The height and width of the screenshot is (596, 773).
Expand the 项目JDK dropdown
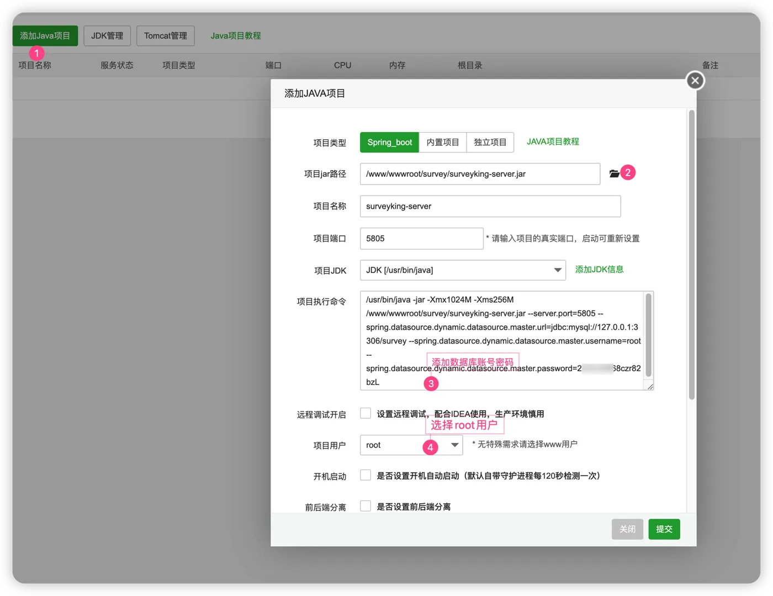click(x=463, y=270)
